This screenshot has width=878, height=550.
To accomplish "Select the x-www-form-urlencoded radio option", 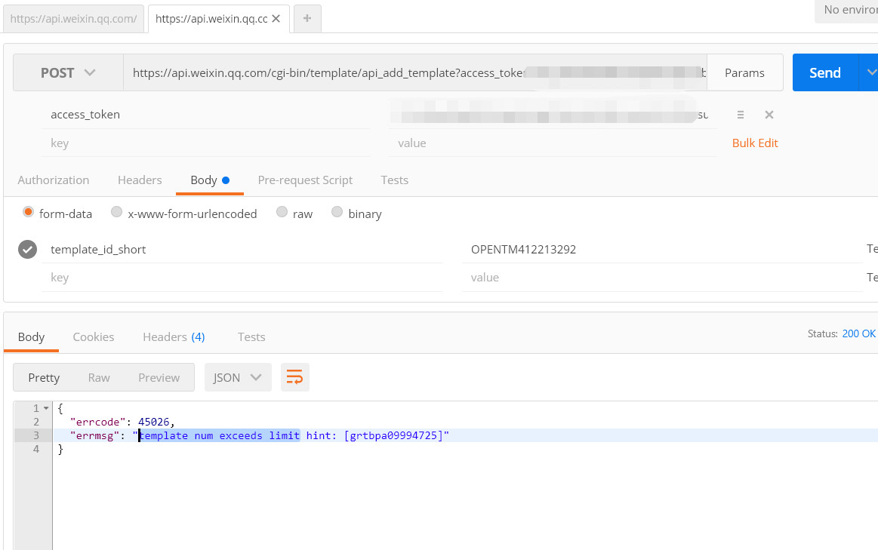I will [116, 212].
